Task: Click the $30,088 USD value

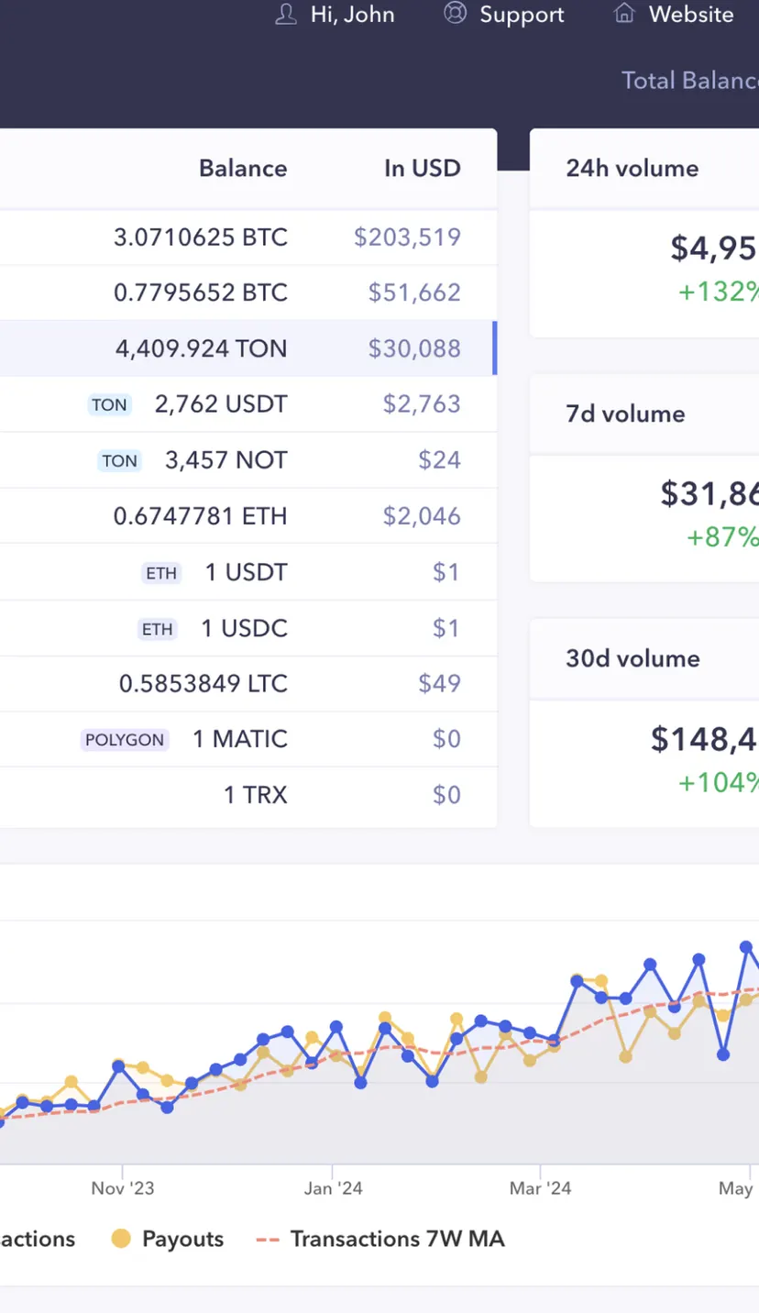Action: [414, 348]
